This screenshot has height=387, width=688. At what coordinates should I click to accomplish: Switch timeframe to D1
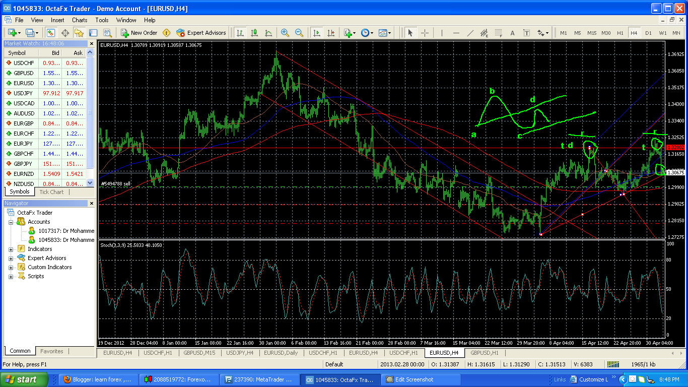648,33
